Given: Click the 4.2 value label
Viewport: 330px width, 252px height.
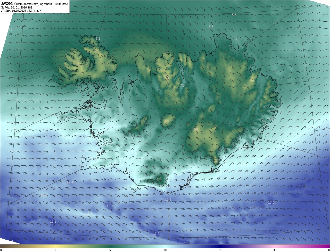Looking at the screenshot, I should pos(159,179).
